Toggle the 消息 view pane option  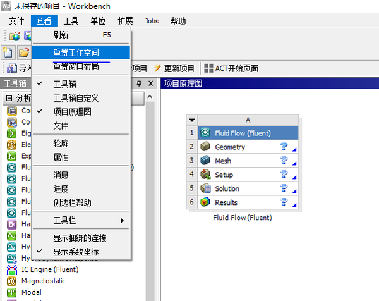tap(81, 175)
